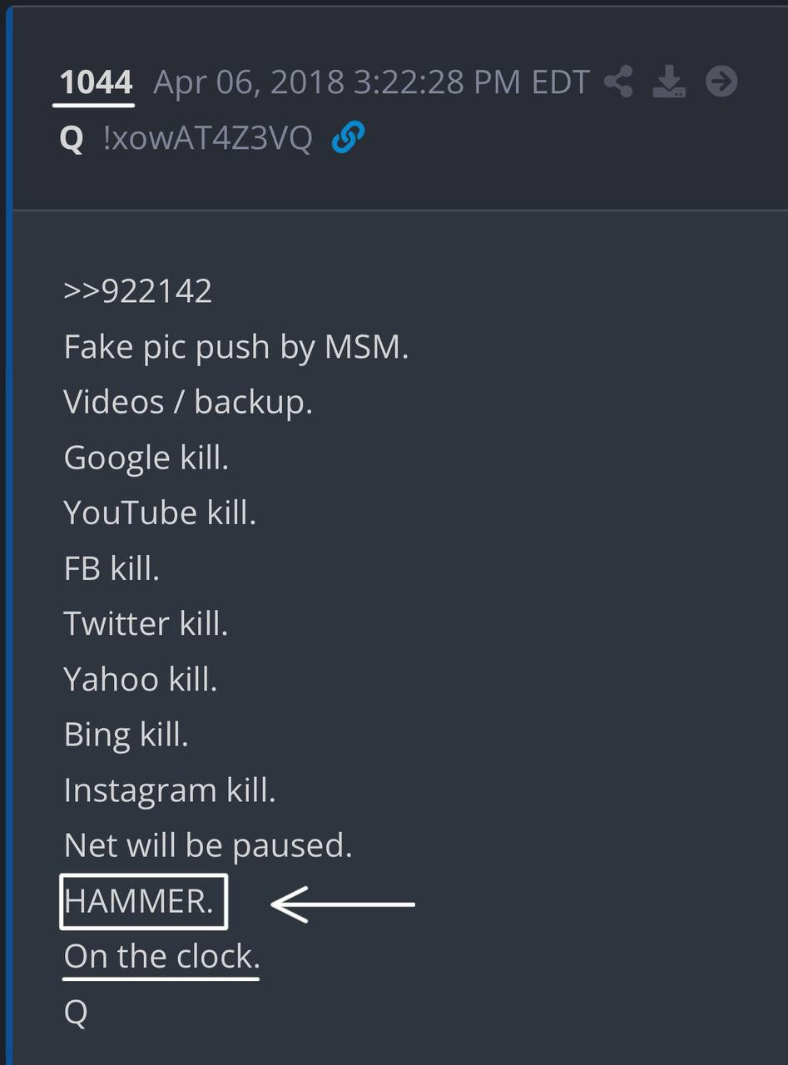Click the "Fake pic push by MSM." line

(x=235, y=347)
